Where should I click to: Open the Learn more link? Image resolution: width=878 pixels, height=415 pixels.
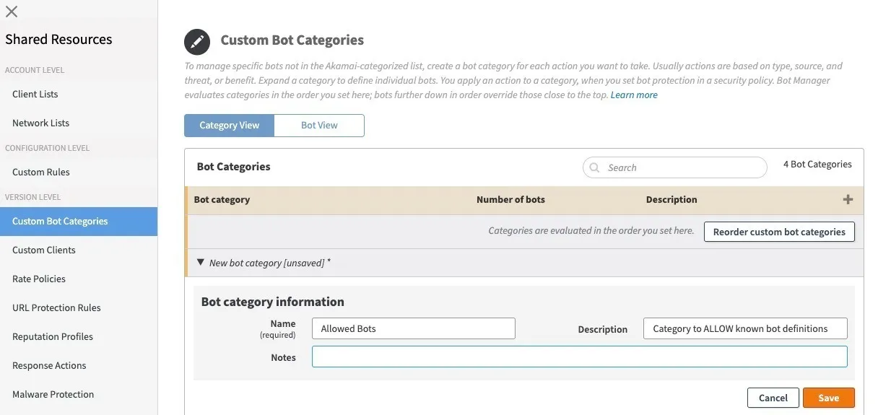pos(634,95)
